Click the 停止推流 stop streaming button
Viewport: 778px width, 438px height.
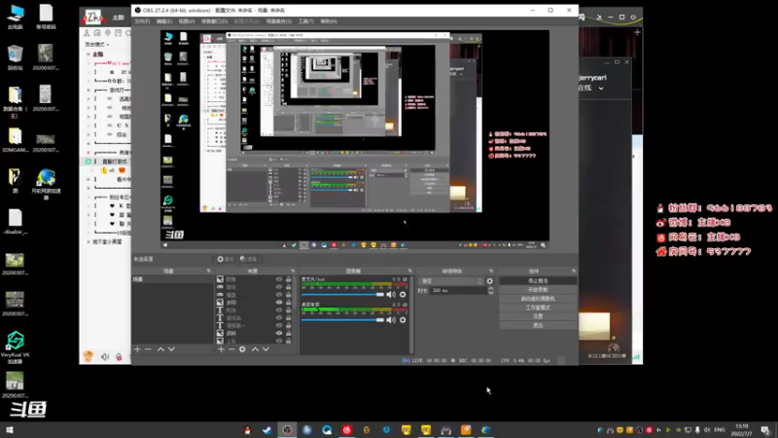538,280
